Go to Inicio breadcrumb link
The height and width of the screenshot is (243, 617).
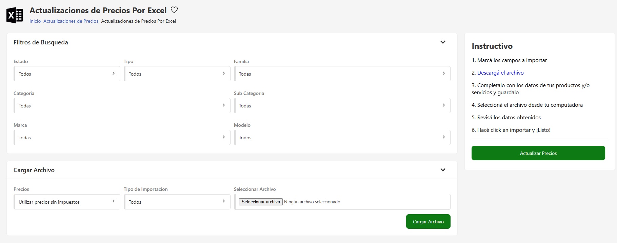35,21
